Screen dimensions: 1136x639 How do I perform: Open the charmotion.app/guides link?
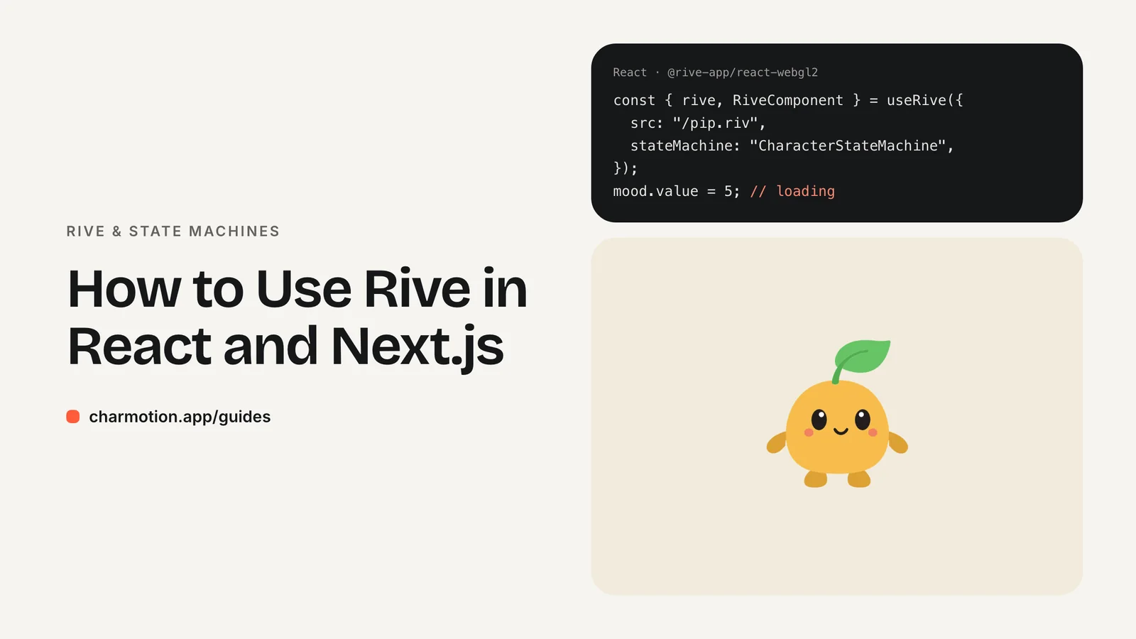click(x=180, y=417)
